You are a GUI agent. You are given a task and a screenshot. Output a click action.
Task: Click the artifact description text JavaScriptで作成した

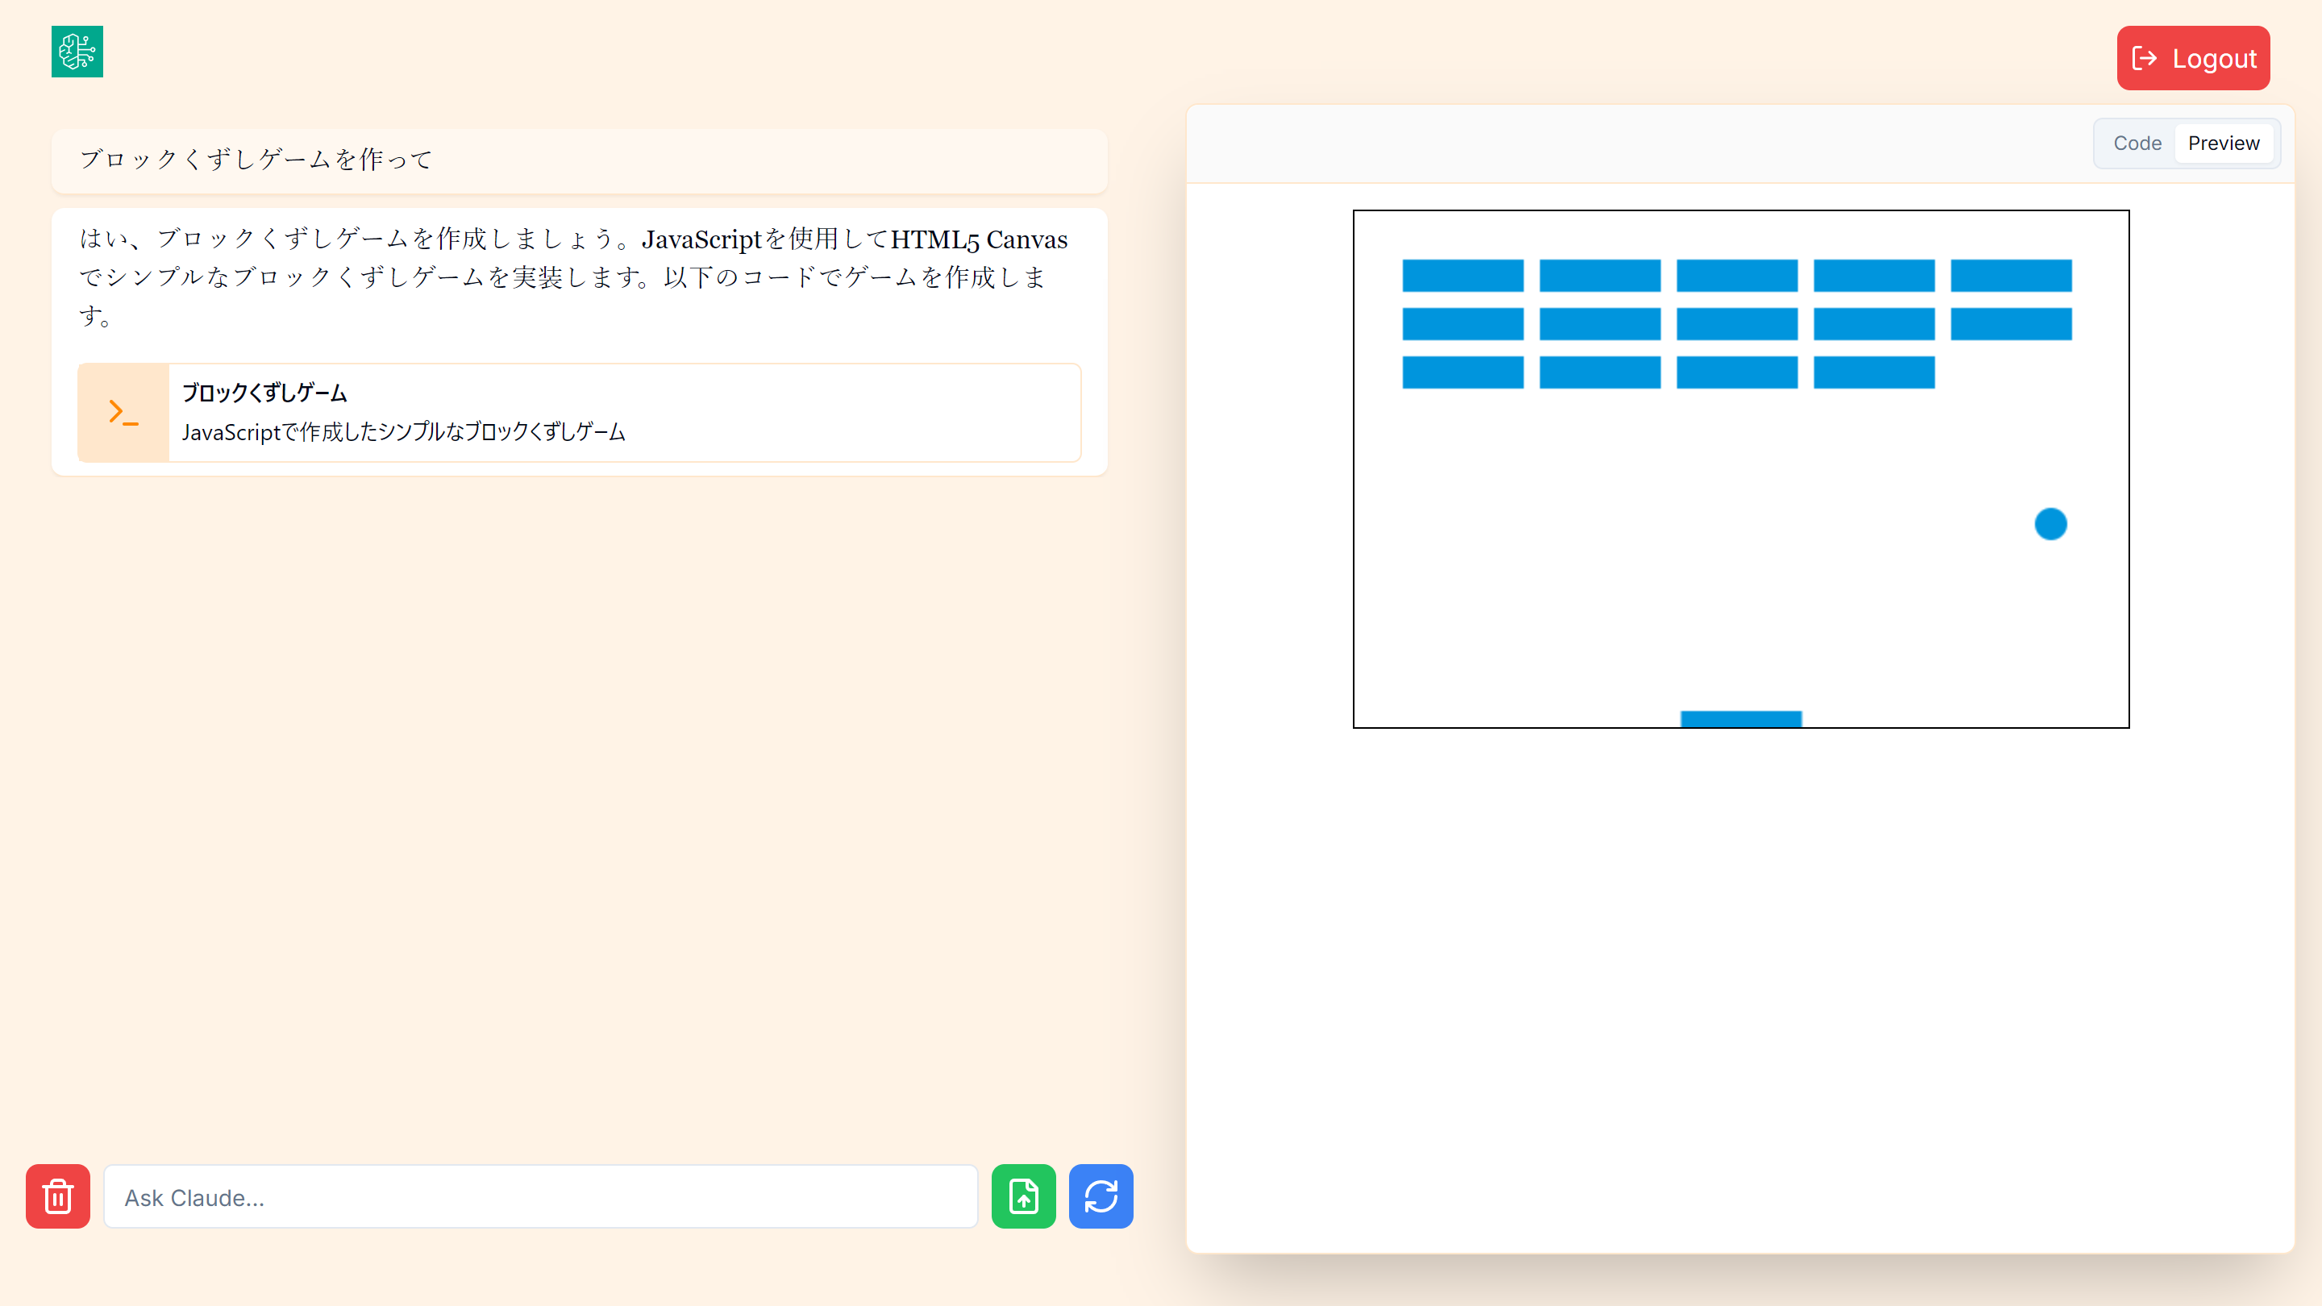(403, 433)
